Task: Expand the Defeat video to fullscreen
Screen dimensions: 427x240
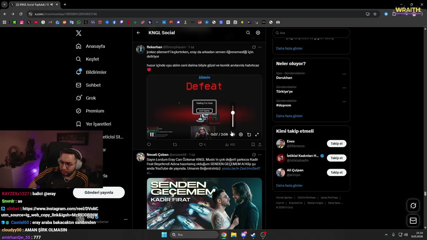Action: [257, 134]
